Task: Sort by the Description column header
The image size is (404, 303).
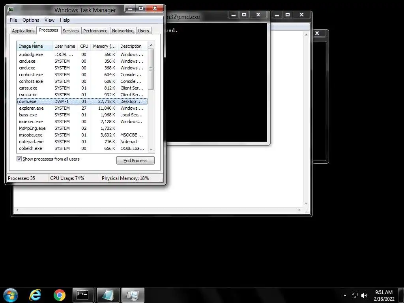Action: tap(133, 46)
